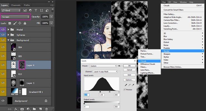Hide the Spheres group

(3, 35)
